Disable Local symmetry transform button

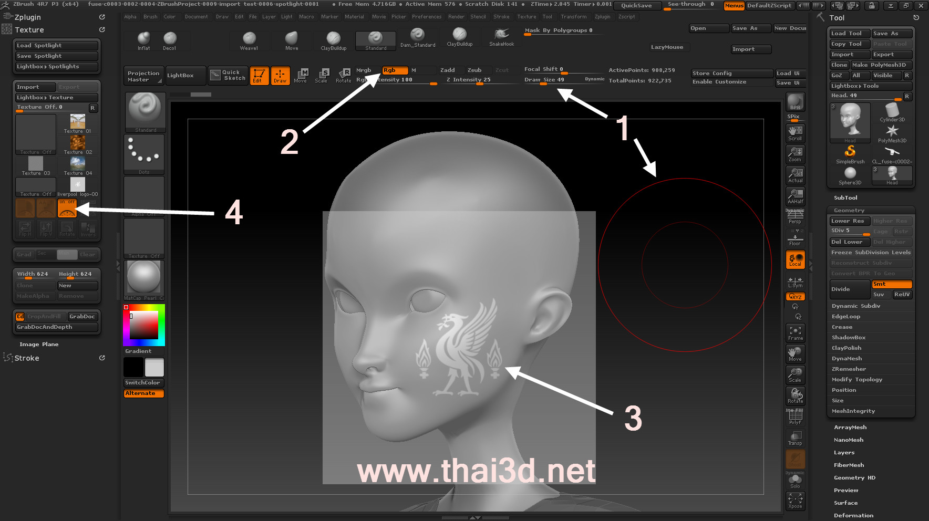[795, 259]
